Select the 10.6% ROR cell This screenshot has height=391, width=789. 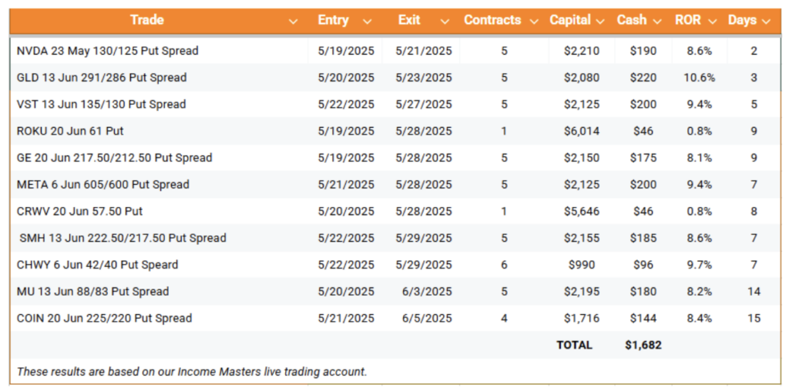point(700,78)
